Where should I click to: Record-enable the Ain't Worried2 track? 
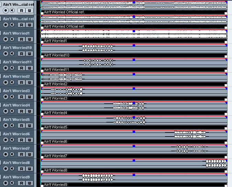point(5,82)
